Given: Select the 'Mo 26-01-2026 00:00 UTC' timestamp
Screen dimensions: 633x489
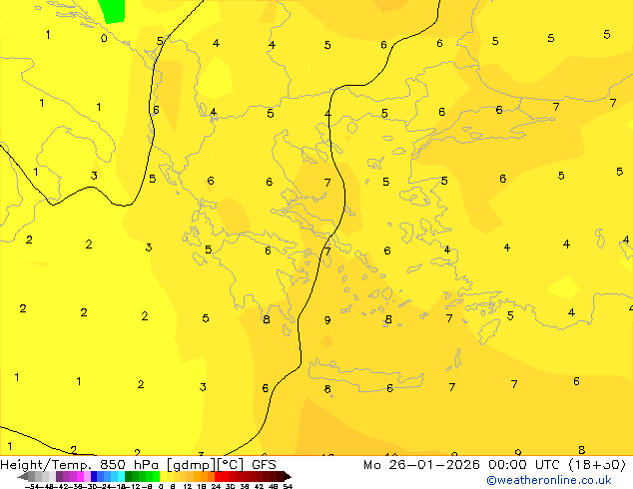Looking at the screenshot, I should pyautogui.click(x=464, y=465).
